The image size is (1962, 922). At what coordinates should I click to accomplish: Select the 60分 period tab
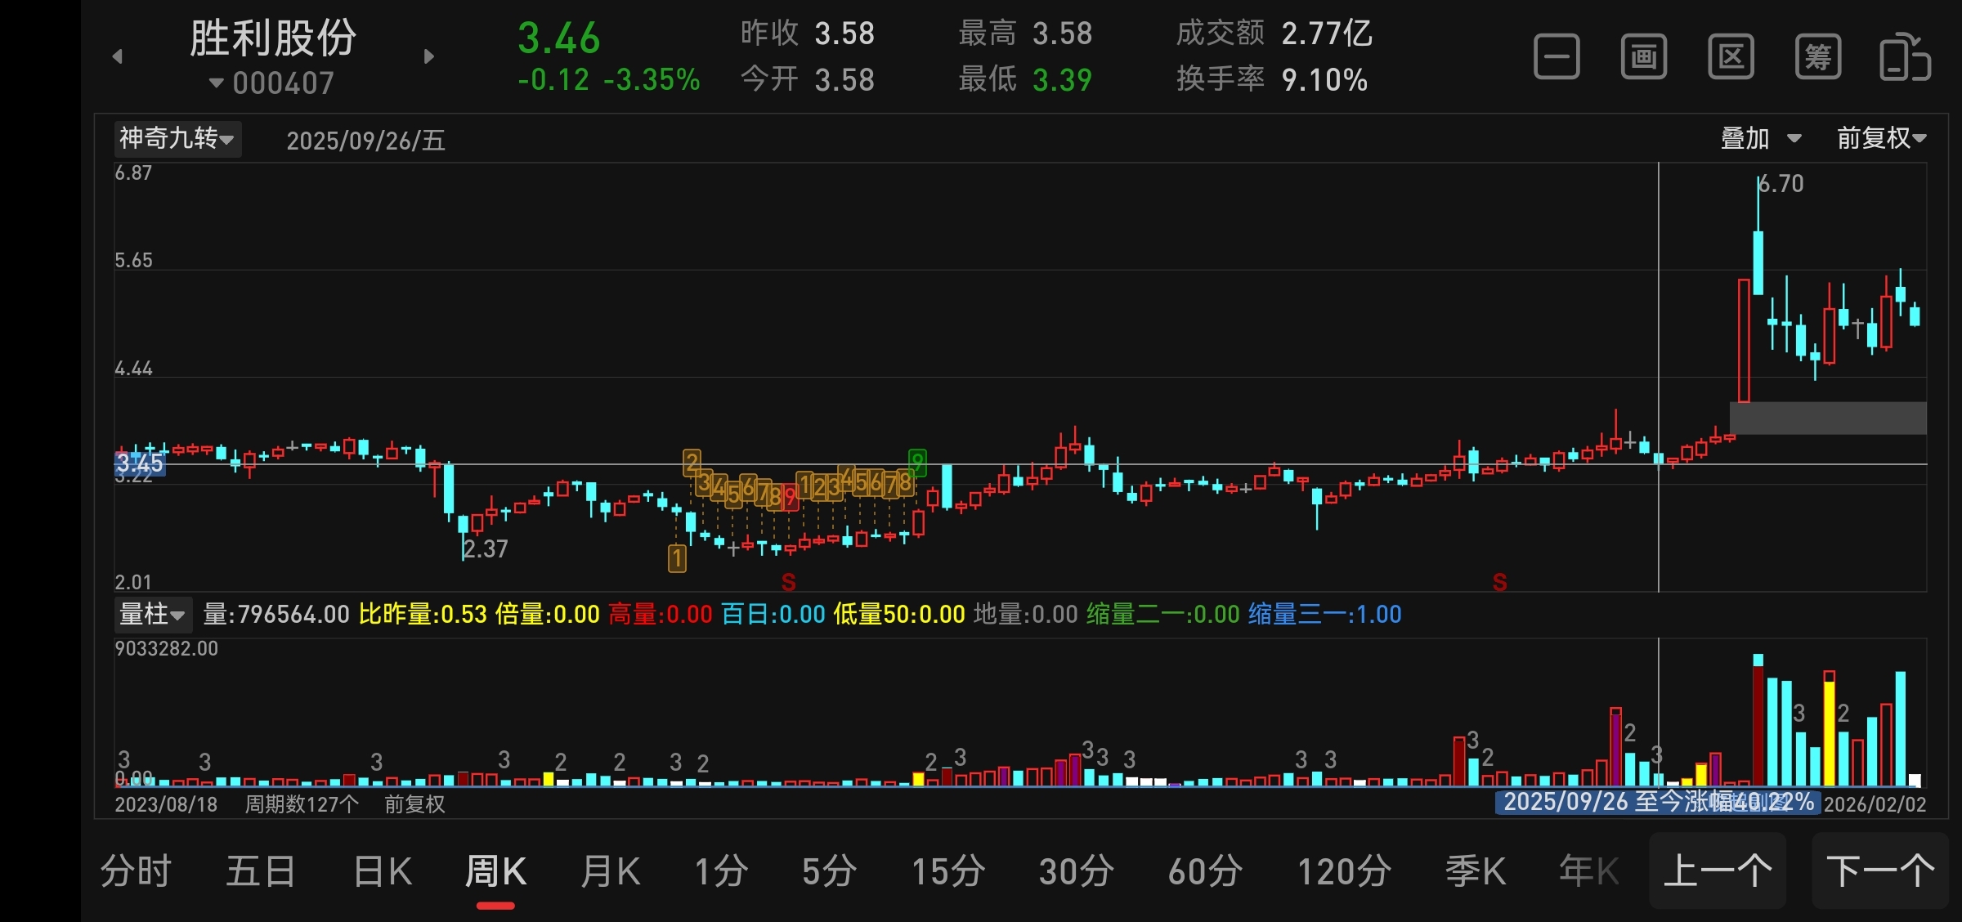pyautogui.click(x=1205, y=871)
